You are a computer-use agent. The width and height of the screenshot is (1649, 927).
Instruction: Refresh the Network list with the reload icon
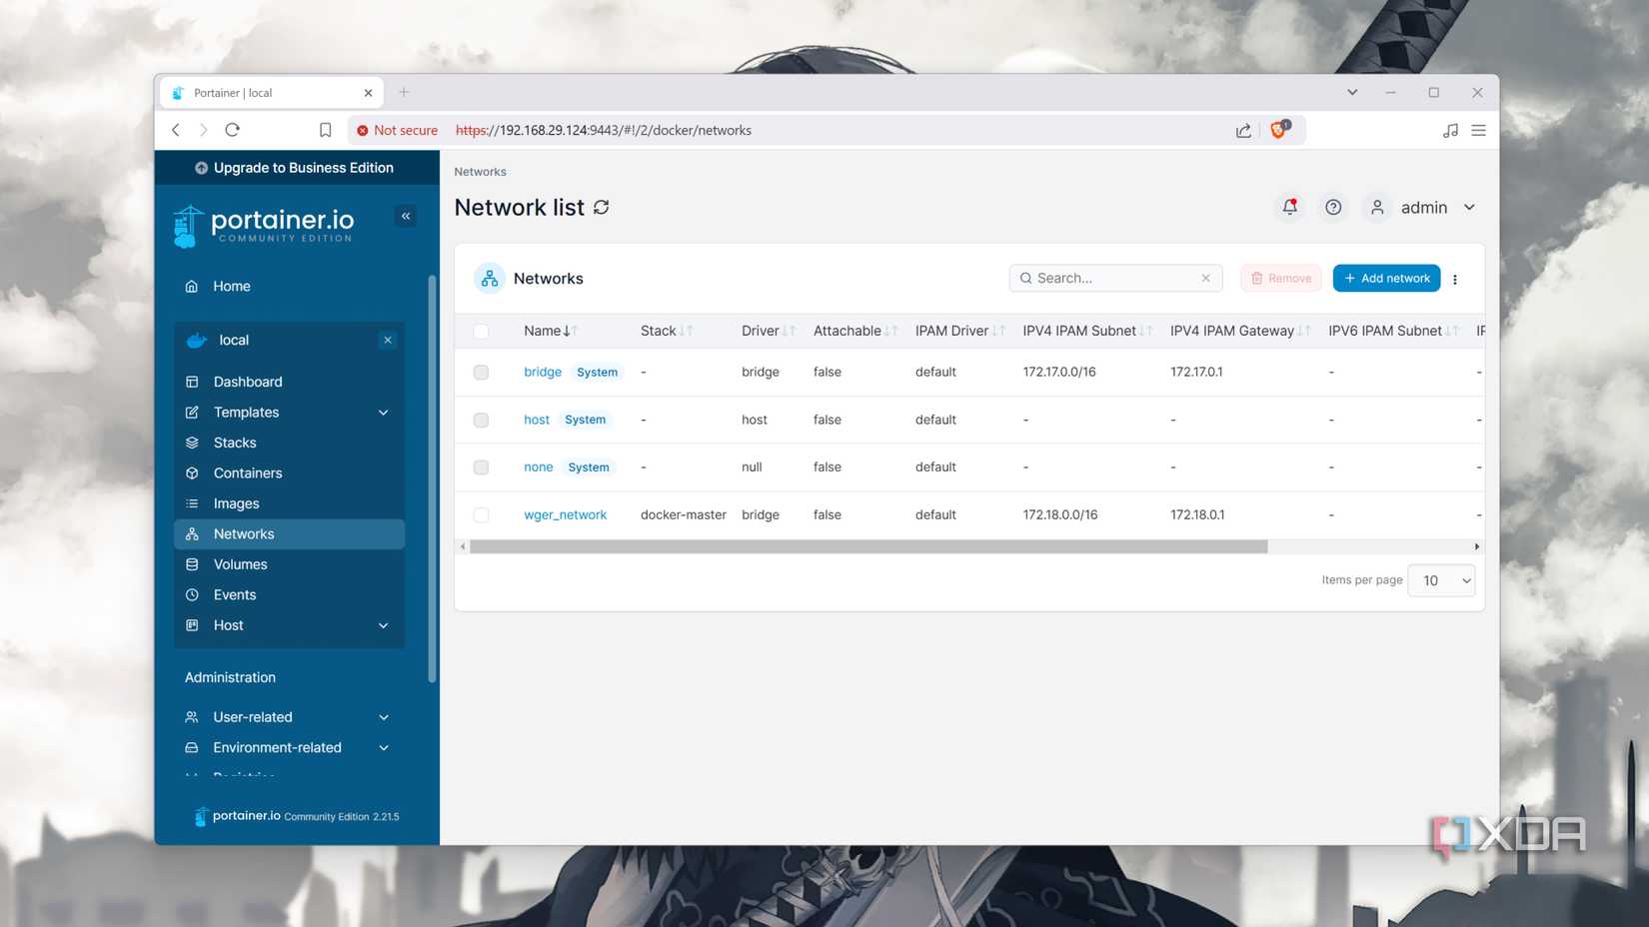click(x=601, y=207)
